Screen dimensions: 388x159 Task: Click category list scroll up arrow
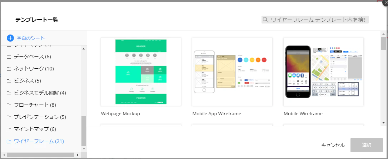pos(84,49)
